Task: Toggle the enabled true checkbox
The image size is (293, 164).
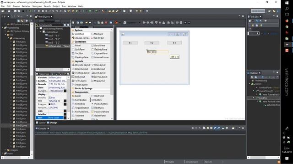Action: (49, 97)
